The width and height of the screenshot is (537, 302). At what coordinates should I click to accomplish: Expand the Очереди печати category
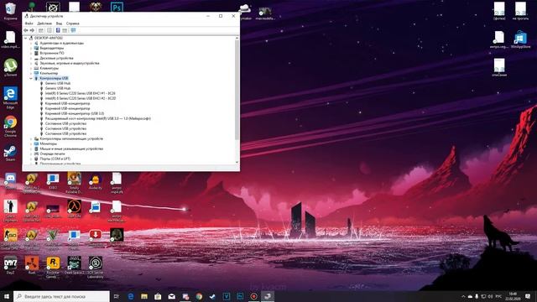pyautogui.click(x=31, y=154)
